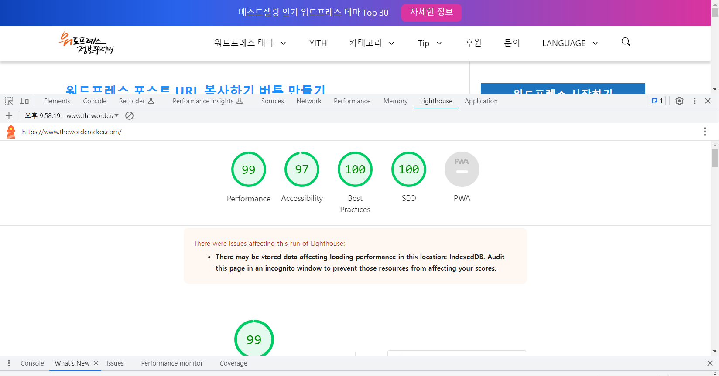Viewport: 719px width, 376px height.
Task: Open Lighthouse report tools three-dot menu
Action: 705,132
